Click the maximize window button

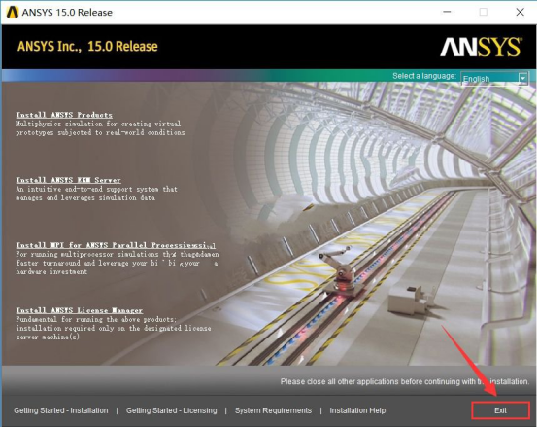(x=483, y=12)
